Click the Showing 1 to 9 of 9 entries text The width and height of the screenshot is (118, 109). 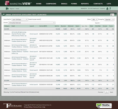click(x=21, y=92)
